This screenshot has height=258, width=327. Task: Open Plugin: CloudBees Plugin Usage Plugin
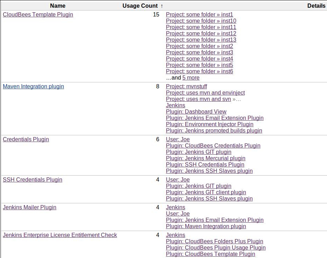click(216, 248)
